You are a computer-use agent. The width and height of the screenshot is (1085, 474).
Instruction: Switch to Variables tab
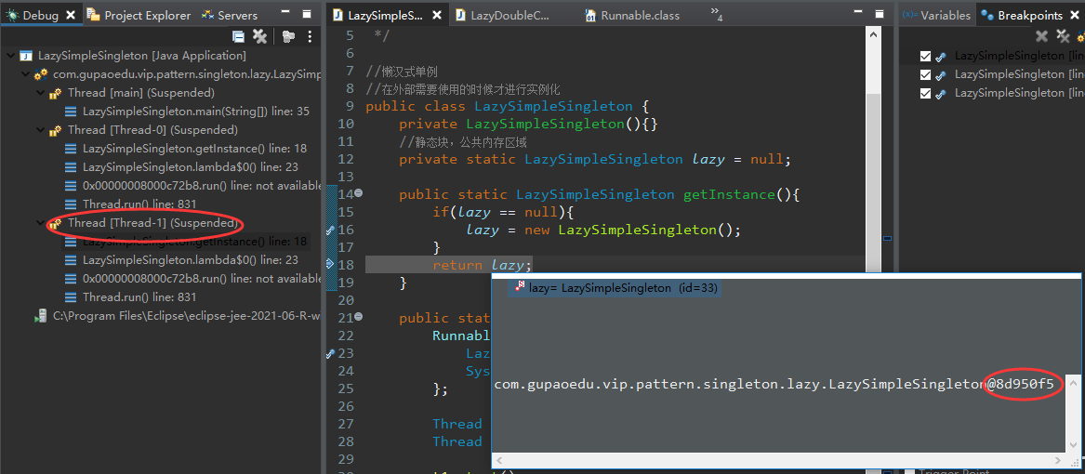pyautogui.click(x=937, y=15)
